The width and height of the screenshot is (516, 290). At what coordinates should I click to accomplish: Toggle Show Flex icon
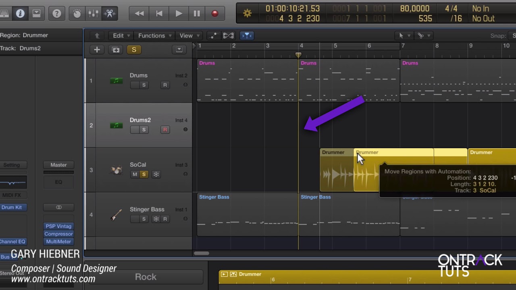coord(228,35)
